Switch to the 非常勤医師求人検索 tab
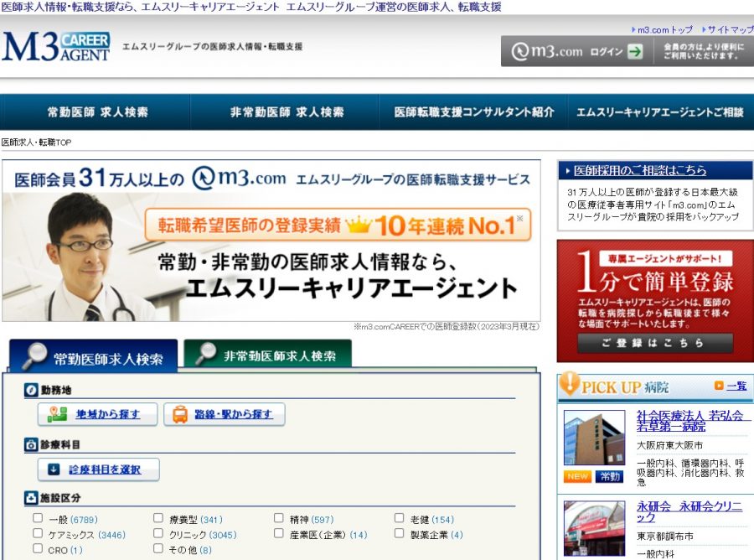 pos(268,354)
